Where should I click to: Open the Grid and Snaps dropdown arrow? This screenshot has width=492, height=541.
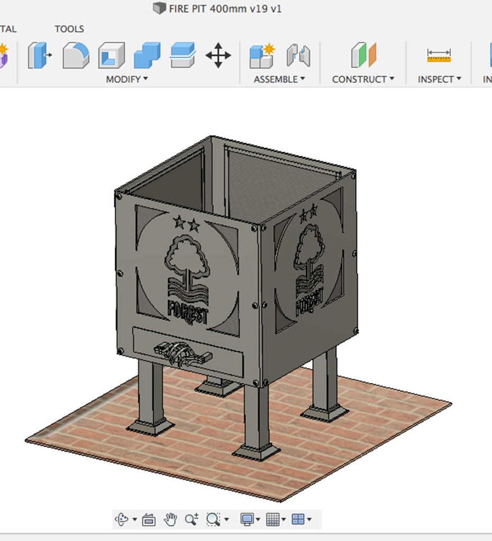point(284,519)
